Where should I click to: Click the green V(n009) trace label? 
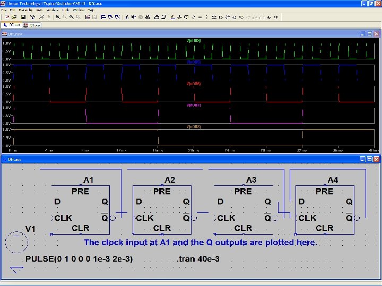(x=193, y=40)
